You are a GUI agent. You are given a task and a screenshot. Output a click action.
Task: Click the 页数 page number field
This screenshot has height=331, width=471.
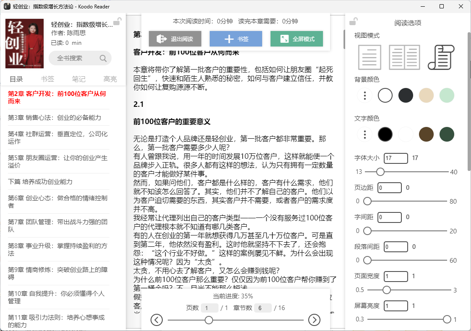(210, 308)
